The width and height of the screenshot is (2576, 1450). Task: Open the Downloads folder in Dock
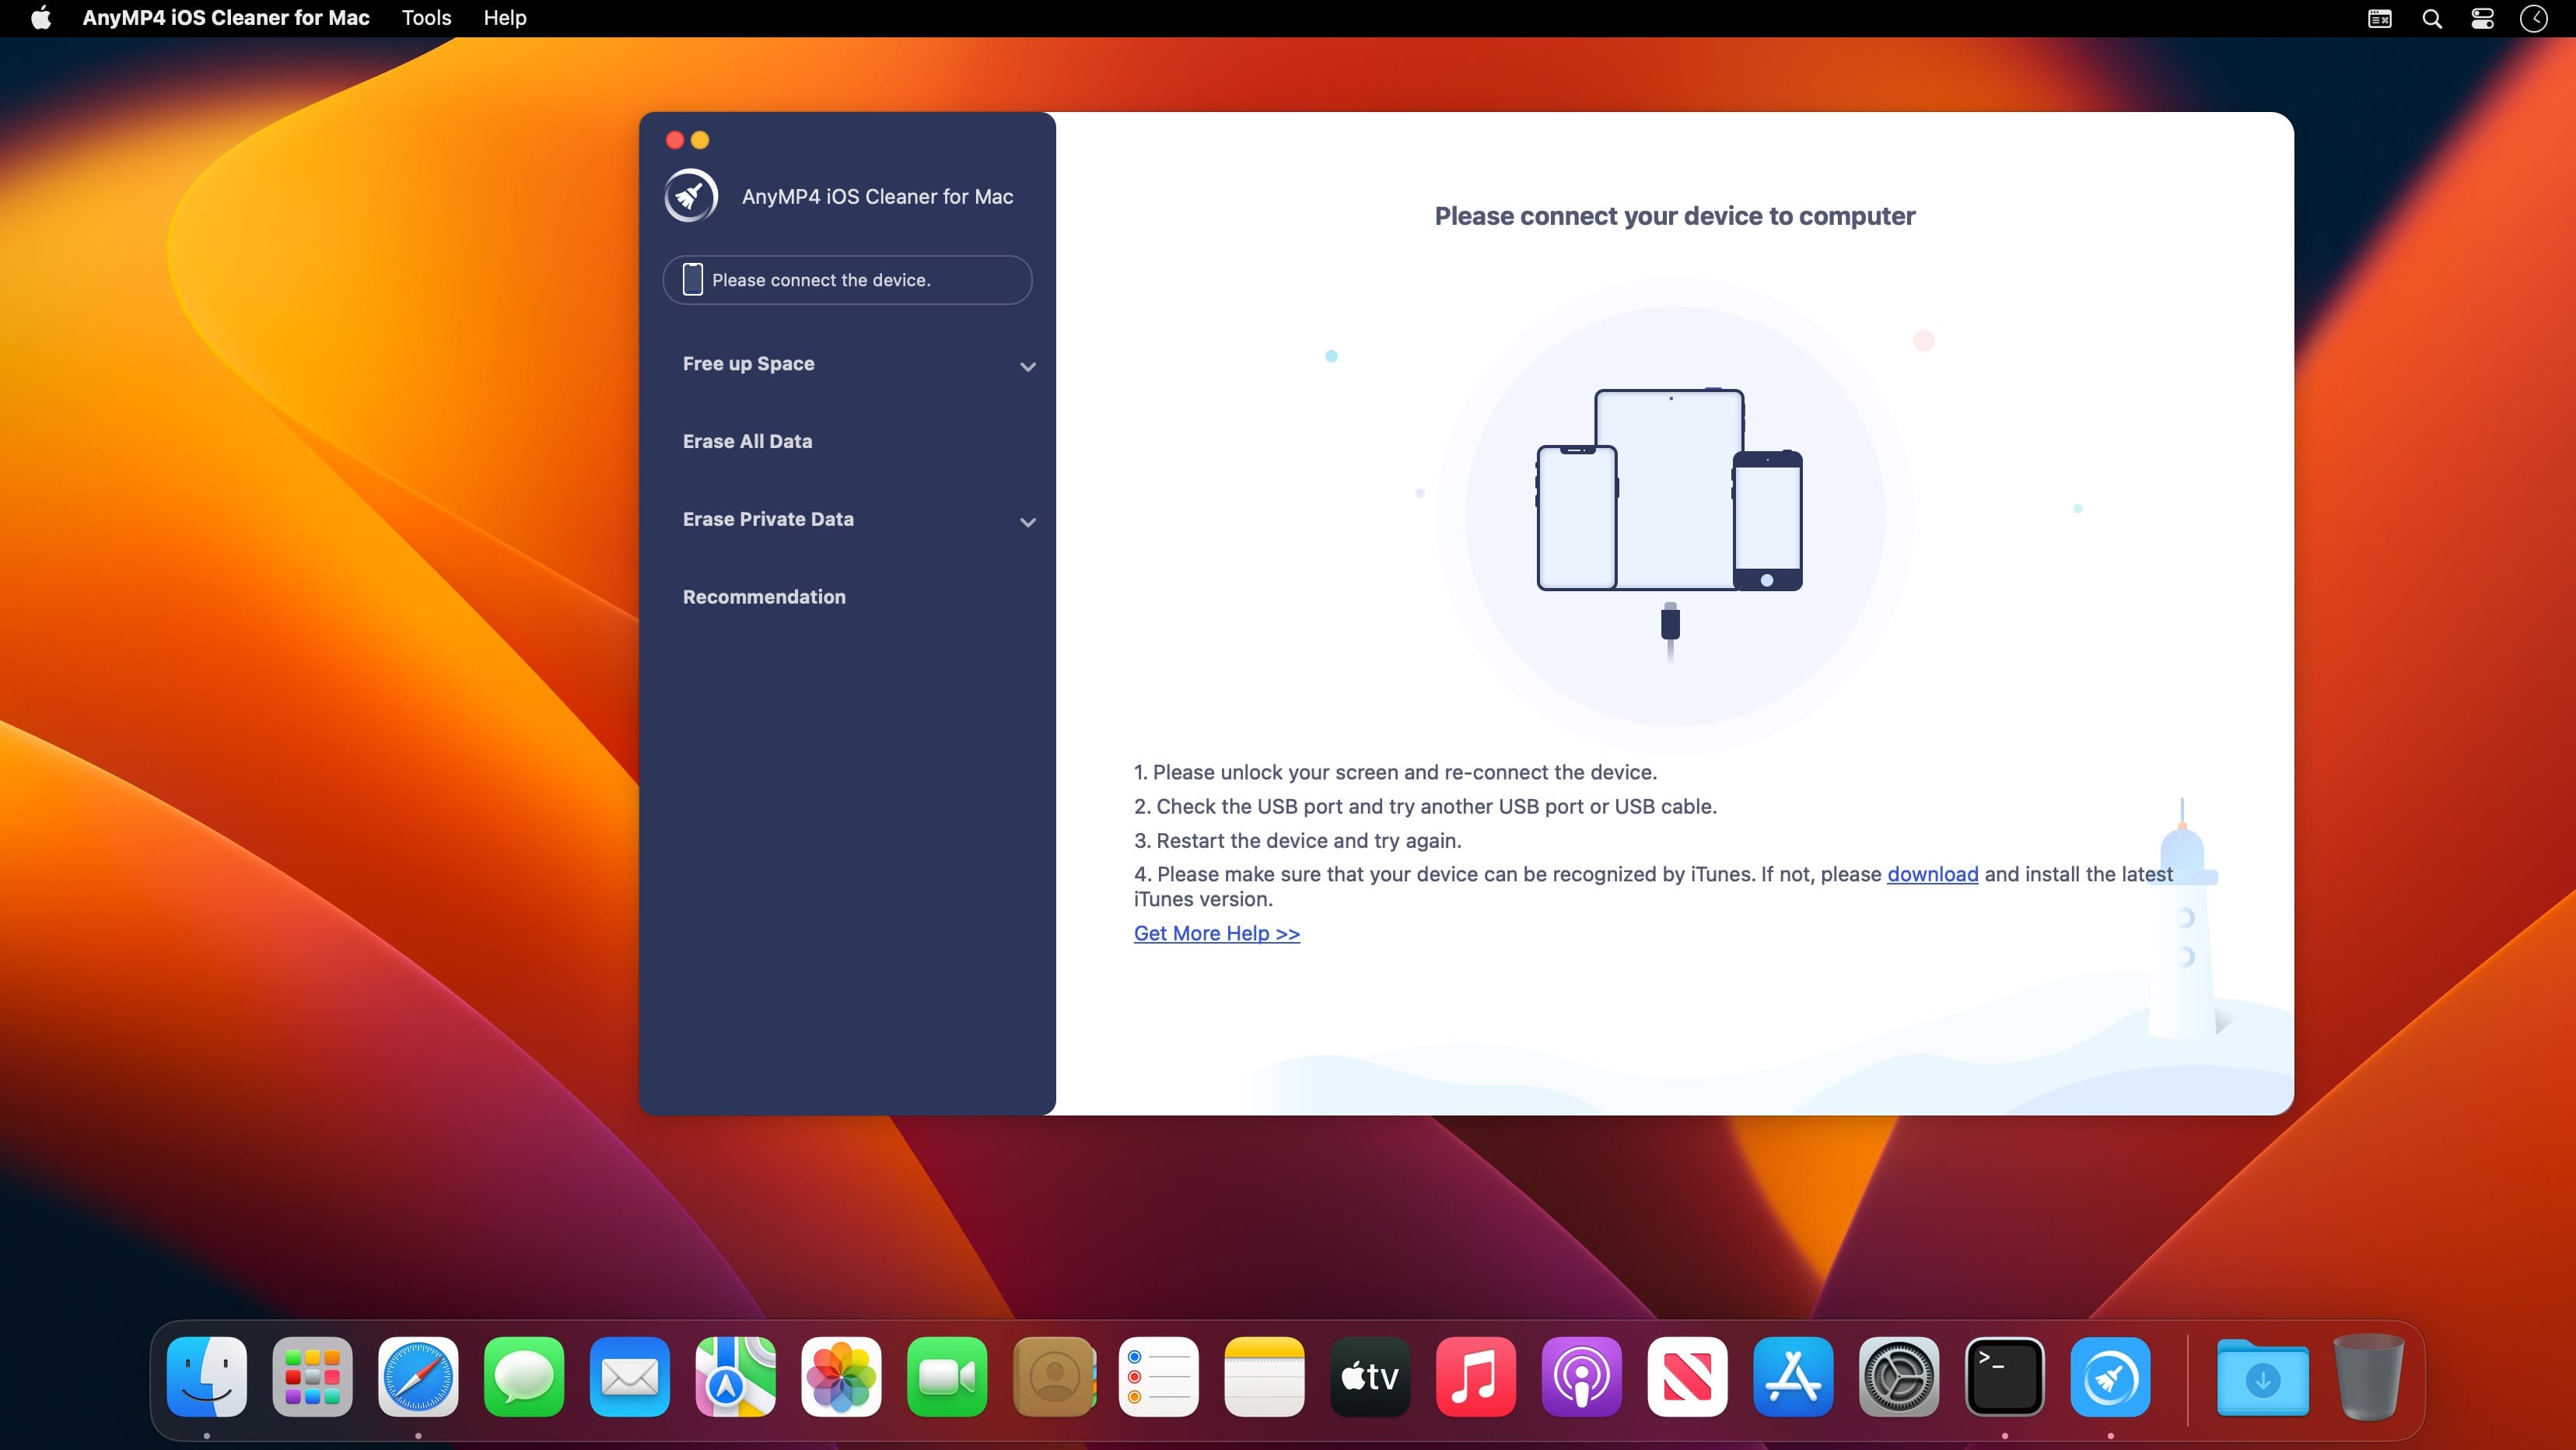click(2262, 1378)
